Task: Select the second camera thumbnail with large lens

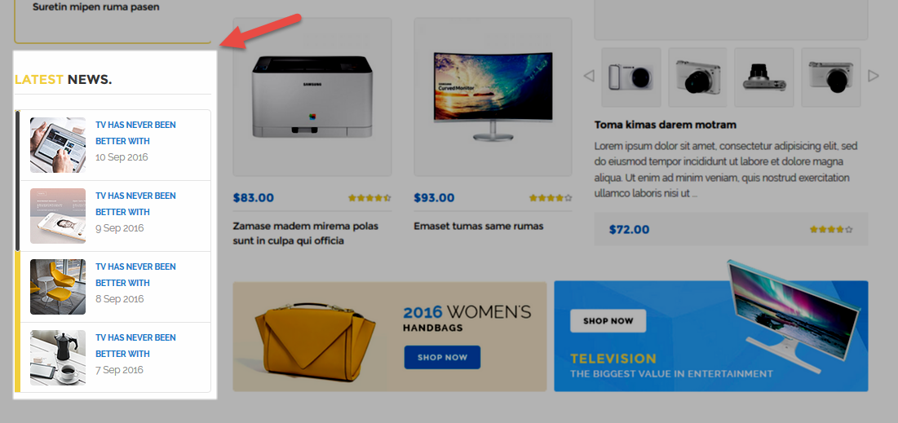Action: coord(697,77)
